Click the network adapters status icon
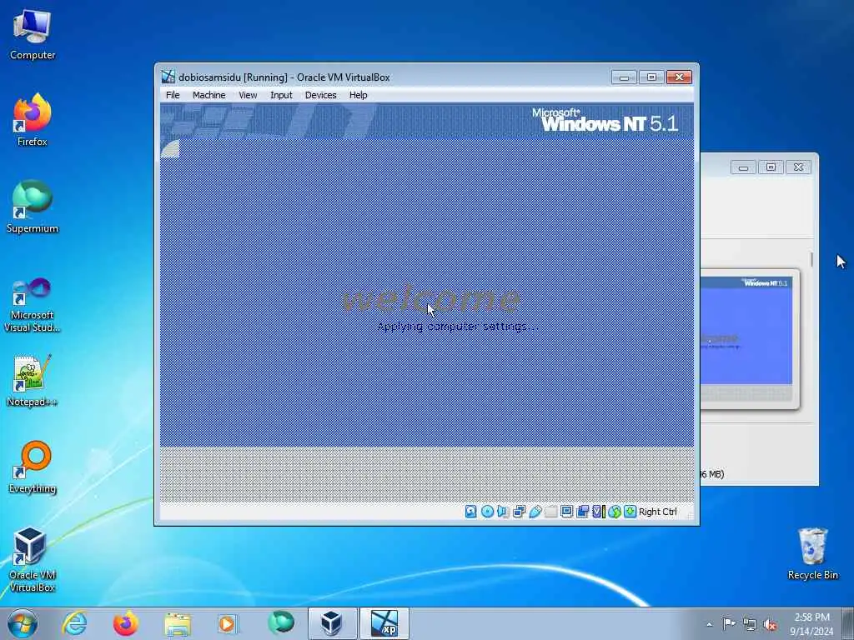 pyautogui.click(x=519, y=512)
